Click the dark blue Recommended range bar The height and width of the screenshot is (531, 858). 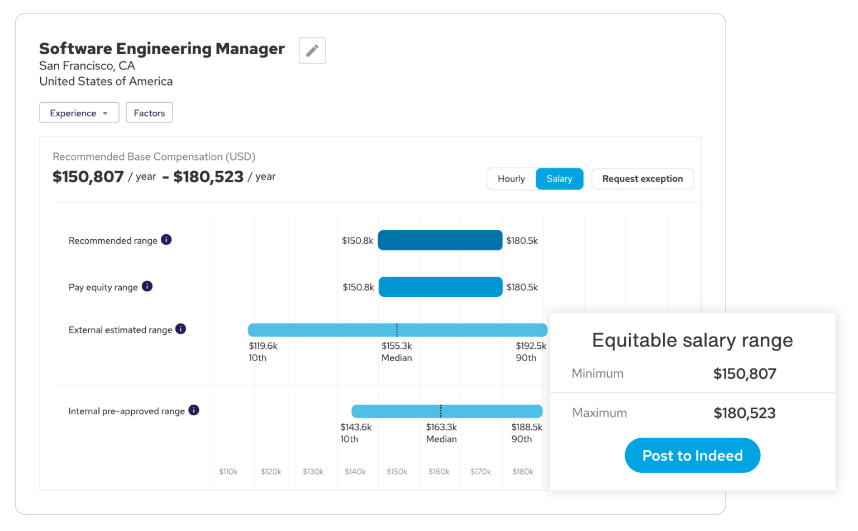440,240
